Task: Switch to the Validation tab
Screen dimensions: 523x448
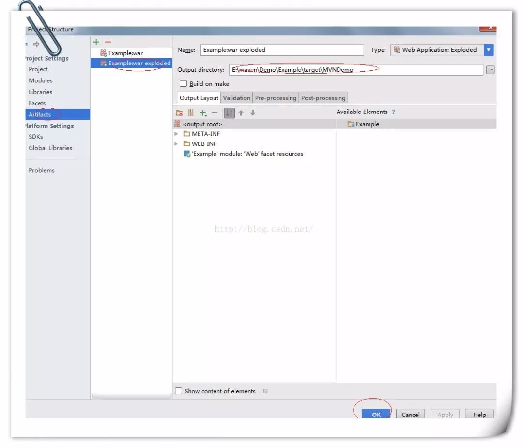Action: pos(236,98)
